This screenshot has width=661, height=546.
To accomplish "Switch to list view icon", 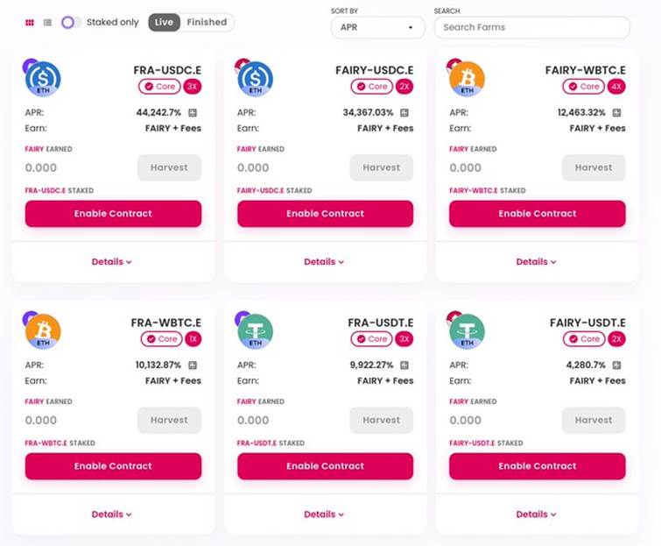I will click(47, 23).
